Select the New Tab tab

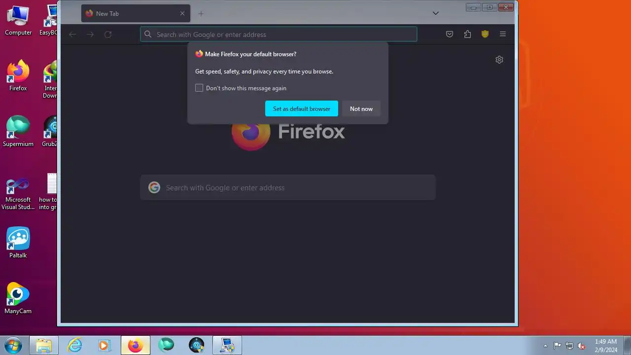pos(136,13)
